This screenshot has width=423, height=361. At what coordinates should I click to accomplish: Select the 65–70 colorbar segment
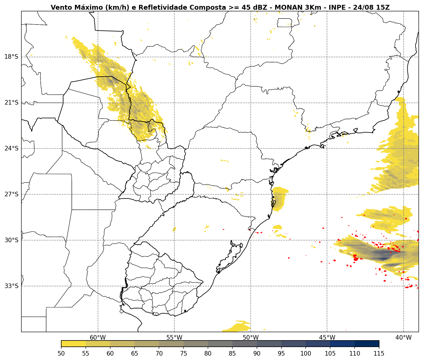point(147,344)
